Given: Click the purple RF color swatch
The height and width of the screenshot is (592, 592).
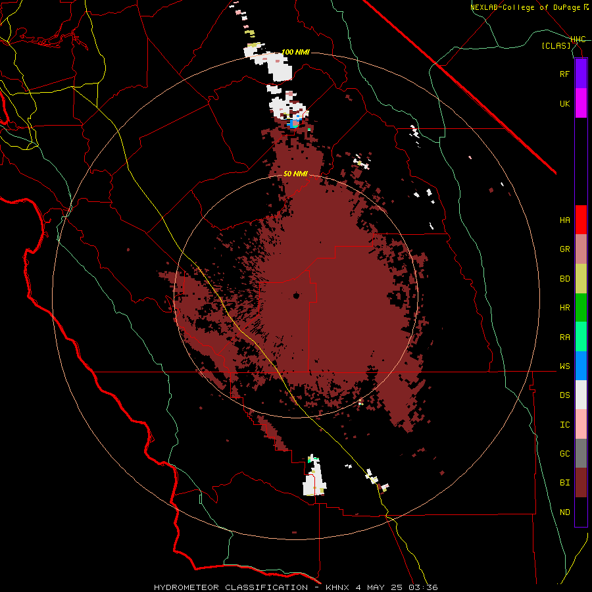Looking at the screenshot, I should point(581,74).
